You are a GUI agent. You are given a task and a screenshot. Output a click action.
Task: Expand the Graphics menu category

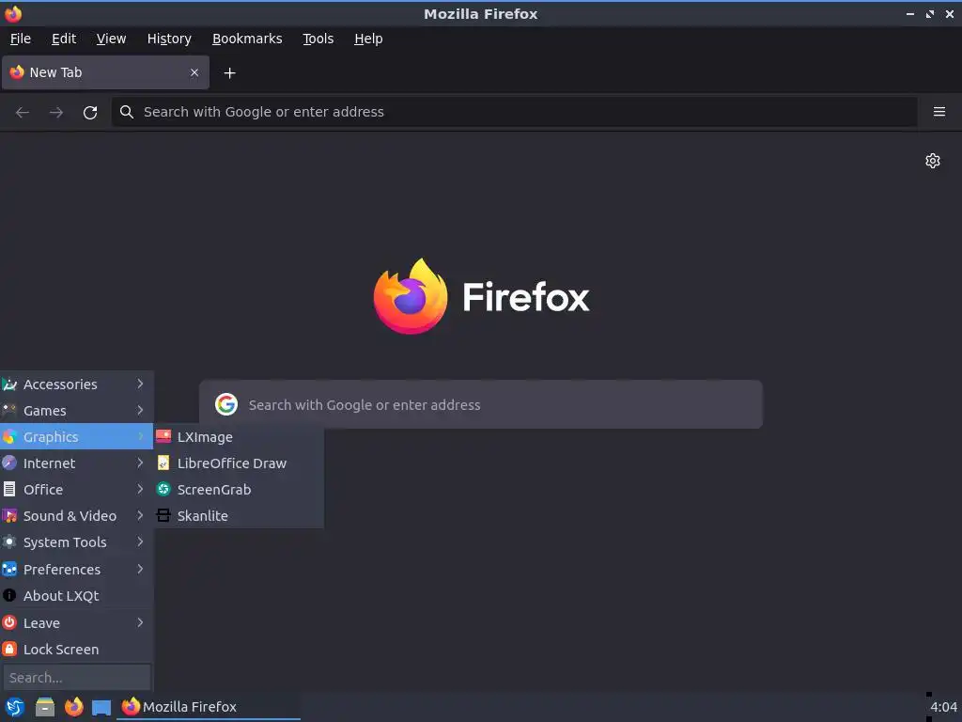[x=76, y=436]
